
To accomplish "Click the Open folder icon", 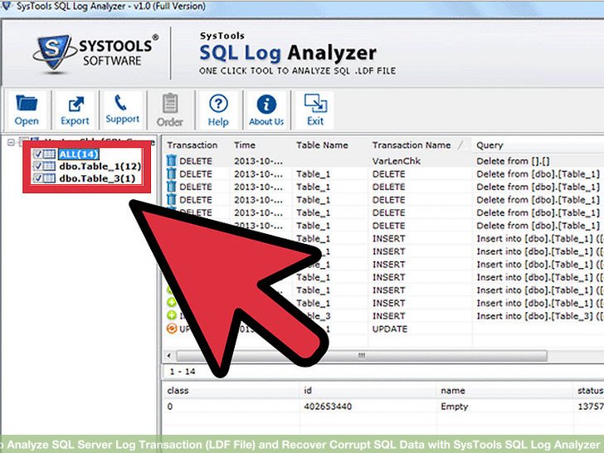I will (27, 103).
